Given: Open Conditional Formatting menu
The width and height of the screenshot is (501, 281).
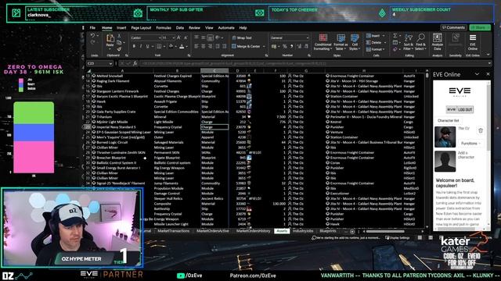Looking at the screenshot, I should (x=323, y=42).
